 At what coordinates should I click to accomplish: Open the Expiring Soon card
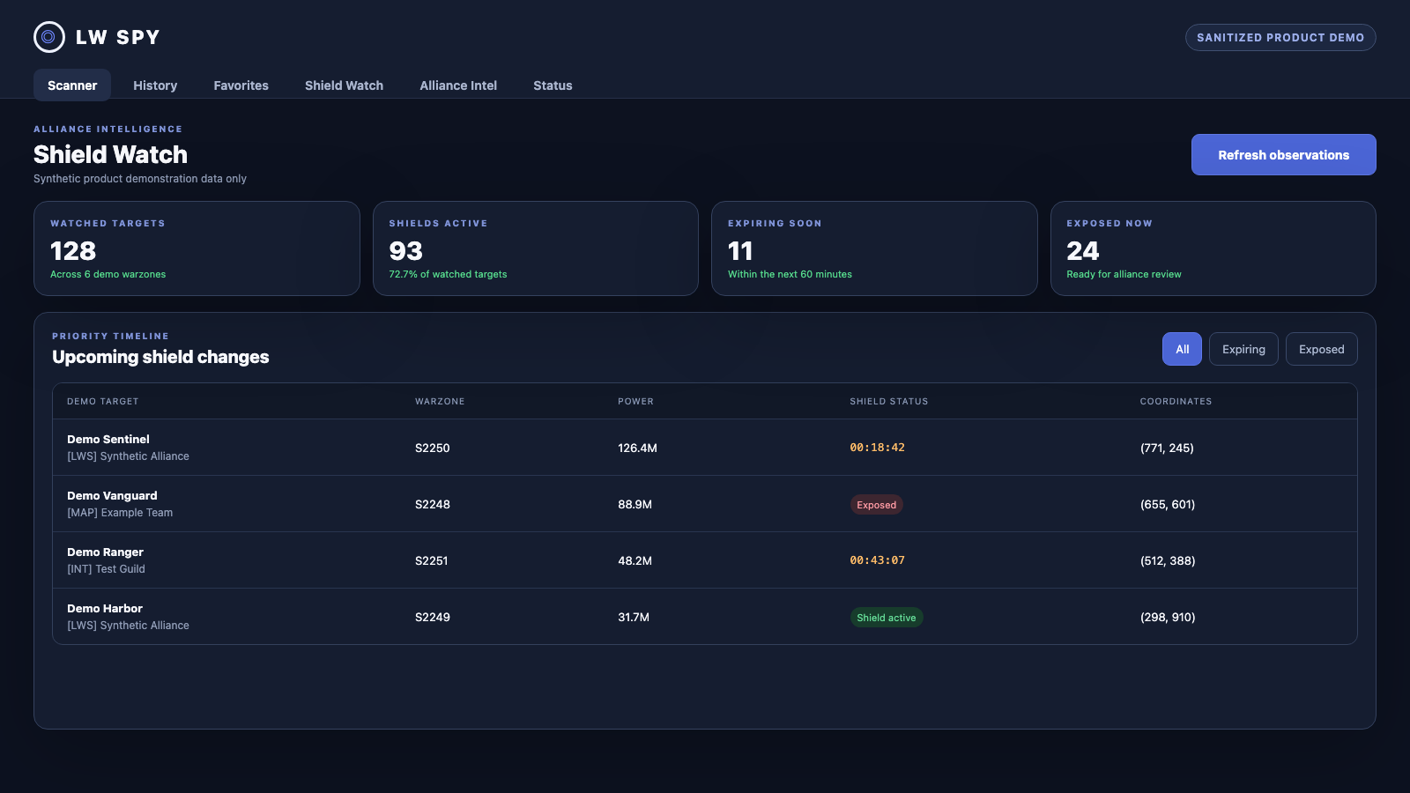[x=874, y=248]
